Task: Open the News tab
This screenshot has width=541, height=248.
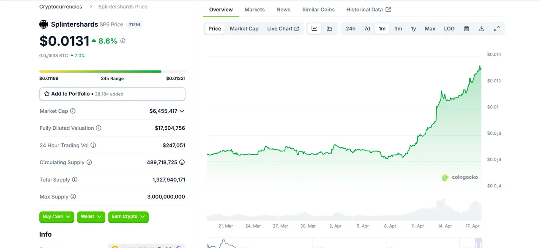Action: tap(284, 9)
